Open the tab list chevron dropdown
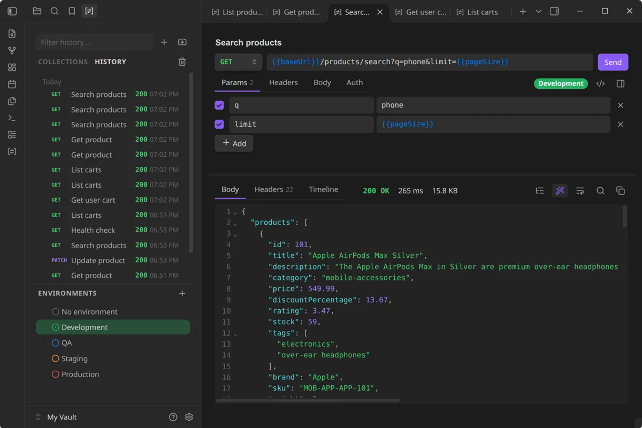Viewport: 642px width, 428px height. 539,12
